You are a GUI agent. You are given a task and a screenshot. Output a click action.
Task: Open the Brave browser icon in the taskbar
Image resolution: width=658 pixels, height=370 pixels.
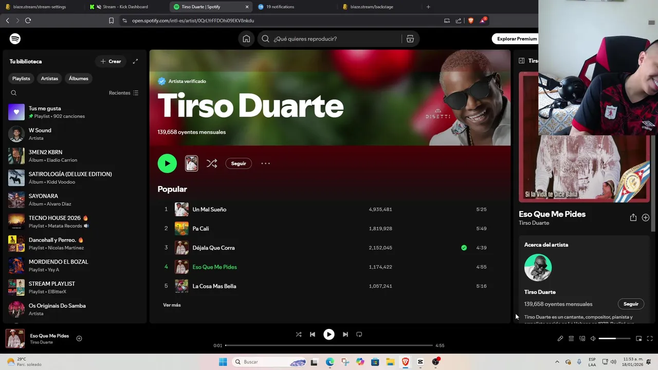point(405,362)
